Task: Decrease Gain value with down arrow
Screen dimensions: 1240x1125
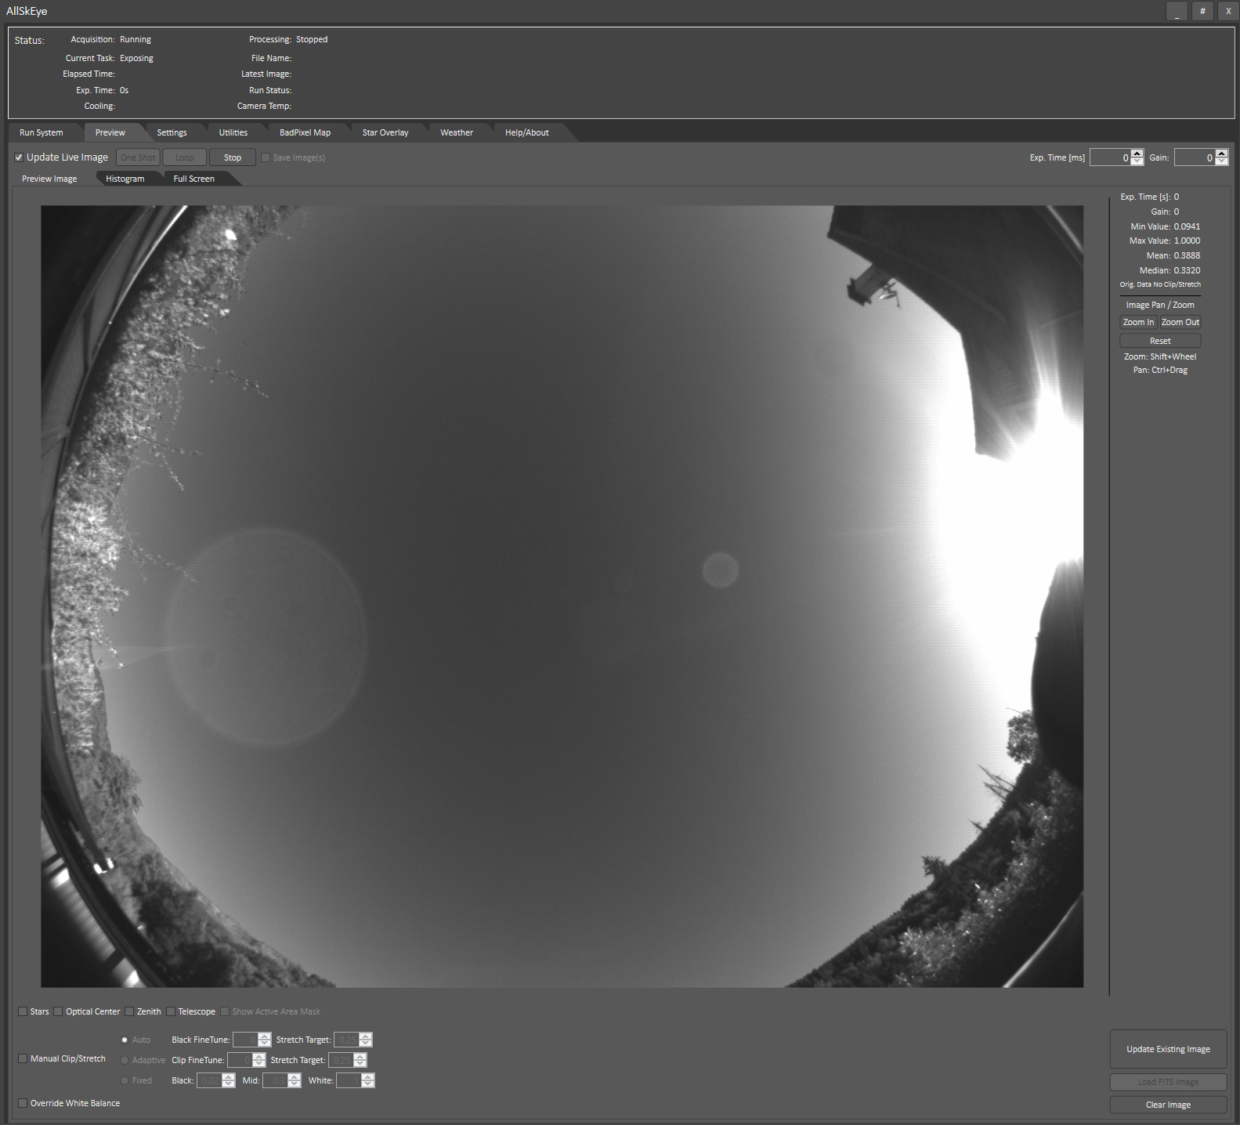Action: click(1221, 161)
